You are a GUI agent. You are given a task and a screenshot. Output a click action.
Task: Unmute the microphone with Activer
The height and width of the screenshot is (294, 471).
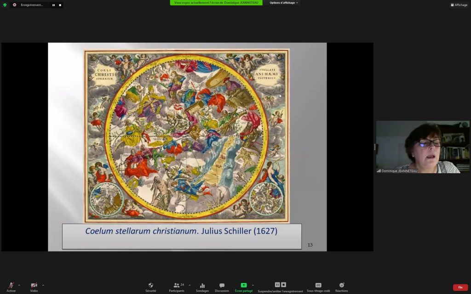point(11,287)
